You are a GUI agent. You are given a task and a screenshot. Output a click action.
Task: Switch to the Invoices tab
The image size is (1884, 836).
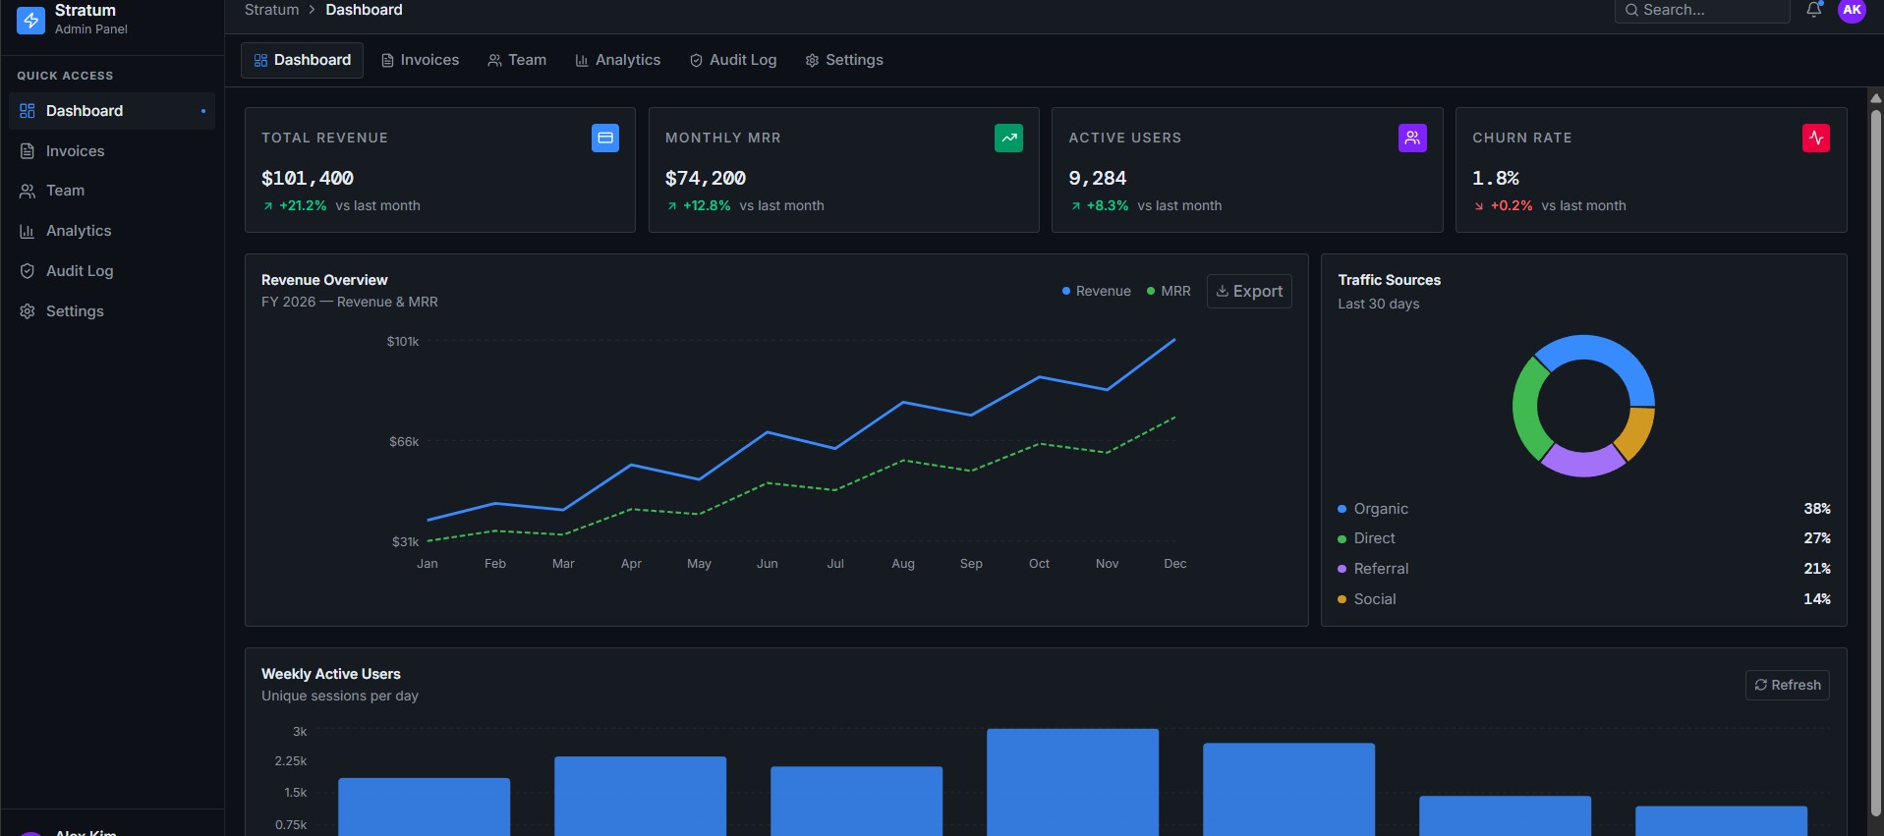[421, 60]
